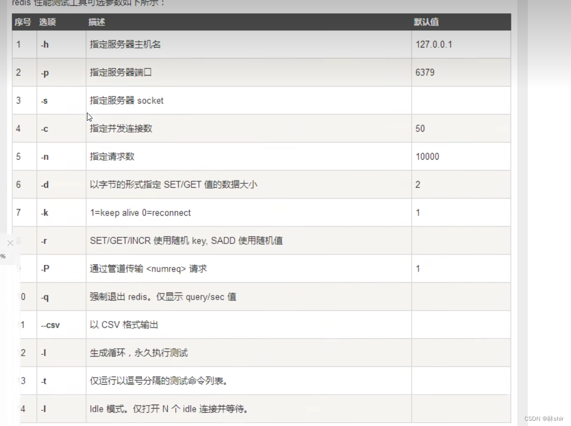Click the SET/GET 值的数据大小 description

pyautogui.click(x=173, y=185)
